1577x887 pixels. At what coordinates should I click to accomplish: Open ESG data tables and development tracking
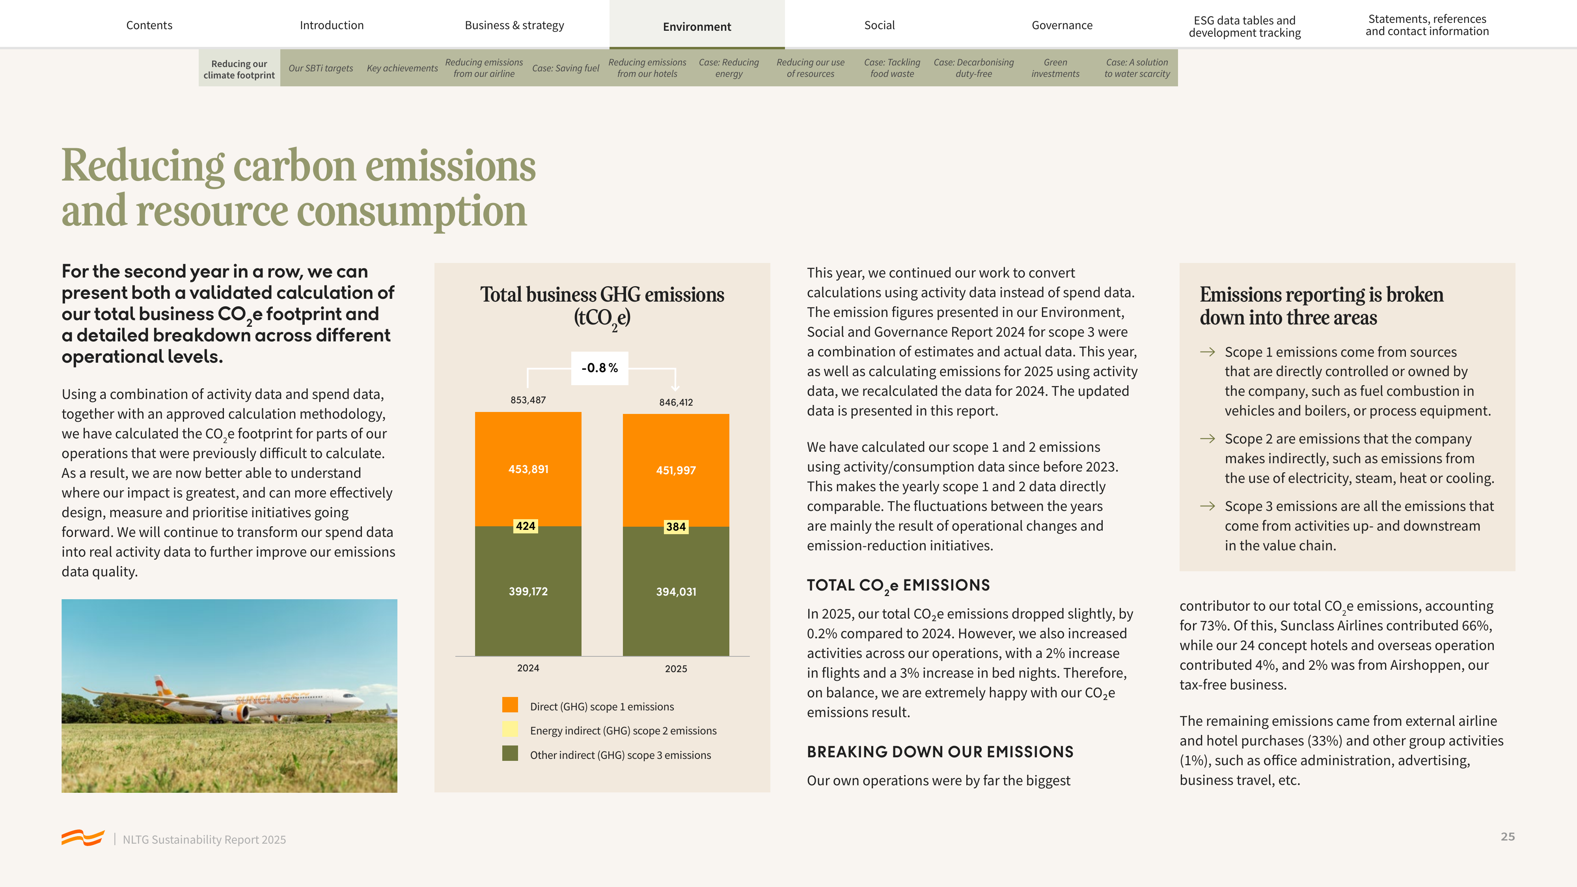[1245, 26]
